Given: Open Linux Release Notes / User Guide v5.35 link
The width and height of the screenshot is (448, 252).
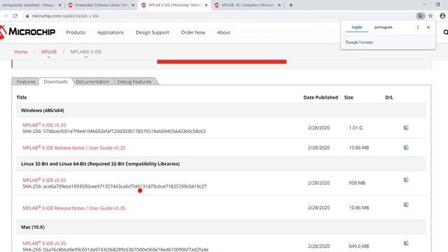Looking at the screenshot, I should point(74,208).
